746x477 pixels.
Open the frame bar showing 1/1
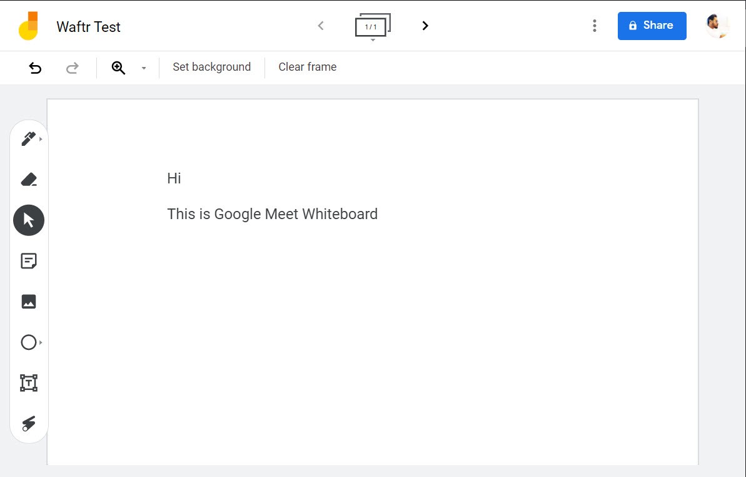pyautogui.click(x=372, y=26)
